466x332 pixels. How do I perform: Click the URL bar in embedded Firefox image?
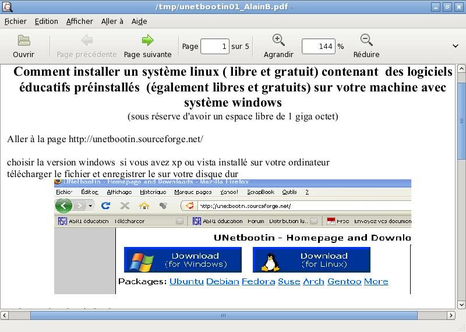pos(296,206)
